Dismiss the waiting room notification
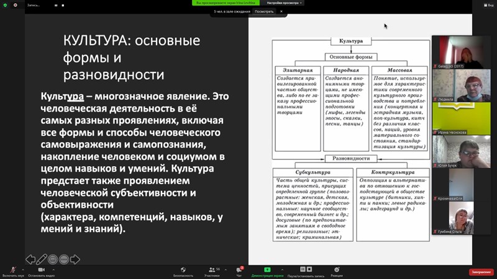 coord(281,11)
